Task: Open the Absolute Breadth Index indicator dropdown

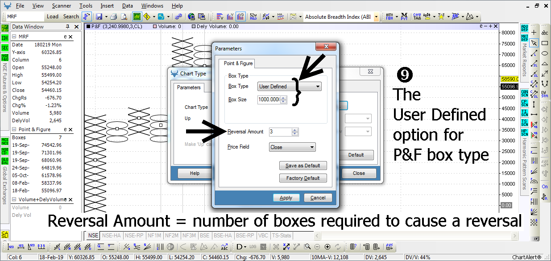Action: click(376, 17)
